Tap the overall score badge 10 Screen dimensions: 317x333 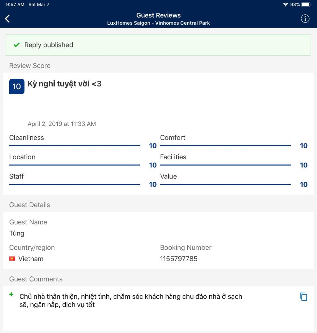[x=17, y=87]
